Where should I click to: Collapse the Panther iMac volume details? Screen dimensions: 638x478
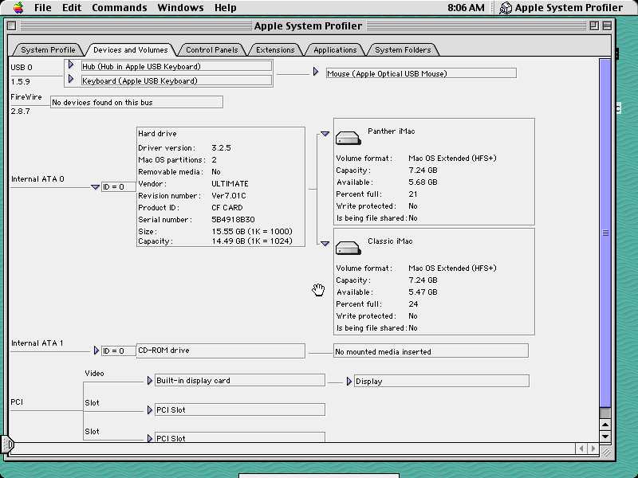tap(325, 133)
